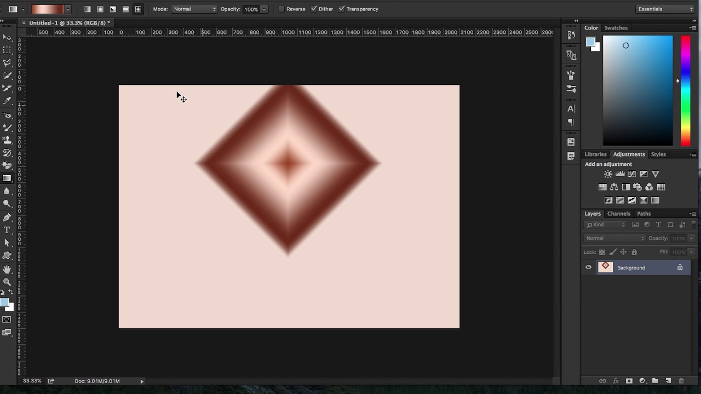
Task: Toggle the Transparency checkbox
Action: (342, 9)
